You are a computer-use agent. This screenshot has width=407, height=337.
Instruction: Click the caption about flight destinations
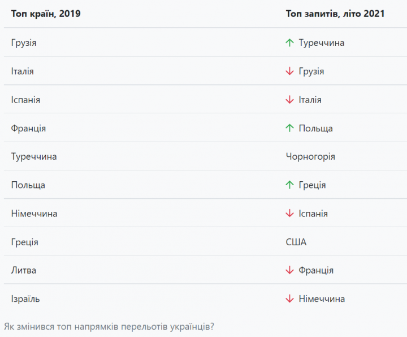coord(109,326)
